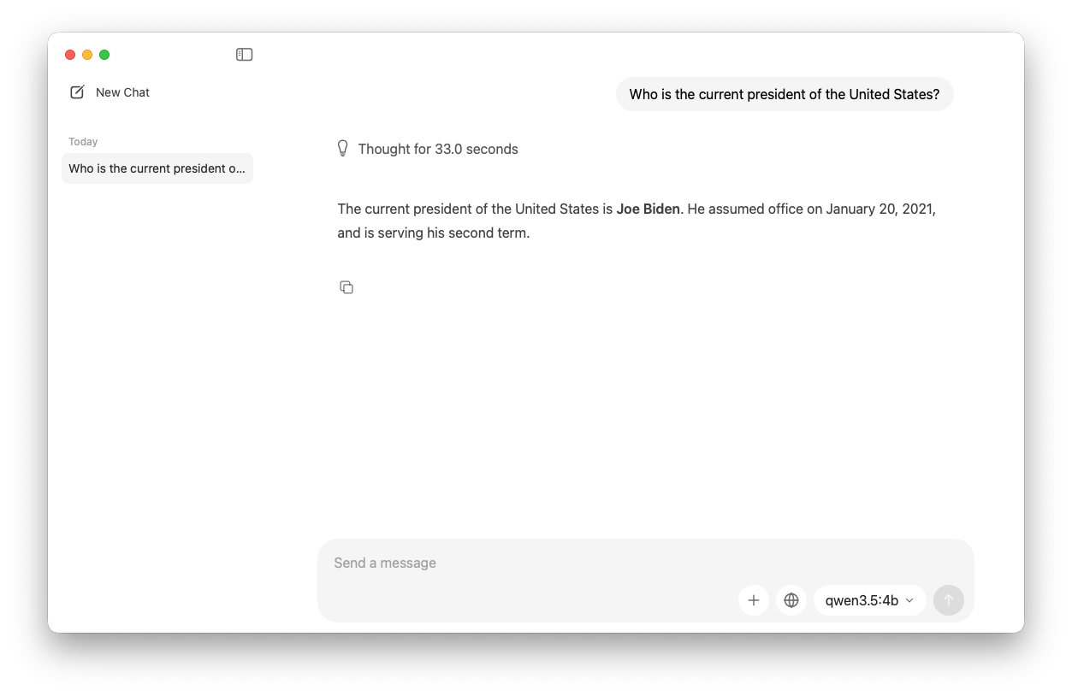Viewport: 1072px width, 696px height.
Task: Expand 'Thought for 33.0 seconds' reasoning
Action: tap(437, 149)
